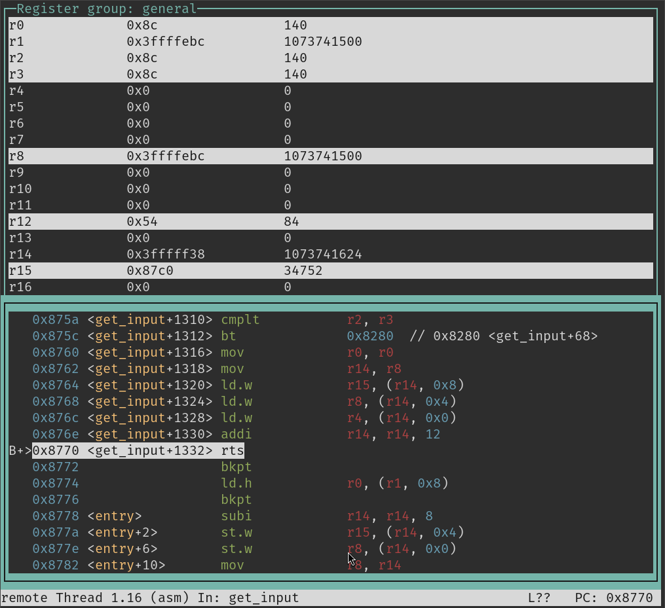This screenshot has height=608, width=665.
Task: Select the r0 register row
Action: (x=331, y=25)
